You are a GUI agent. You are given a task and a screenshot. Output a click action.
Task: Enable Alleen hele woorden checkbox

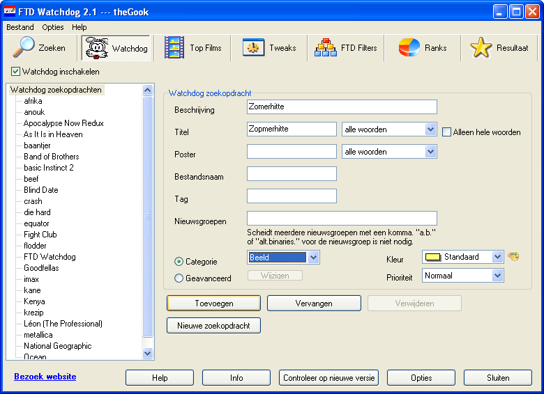click(x=446, y=132)
